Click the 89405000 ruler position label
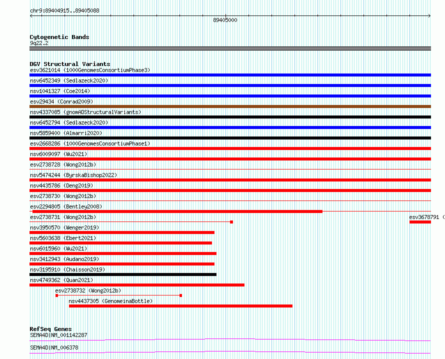Screen dimensions: 445x359 click(x=225, y=20)
